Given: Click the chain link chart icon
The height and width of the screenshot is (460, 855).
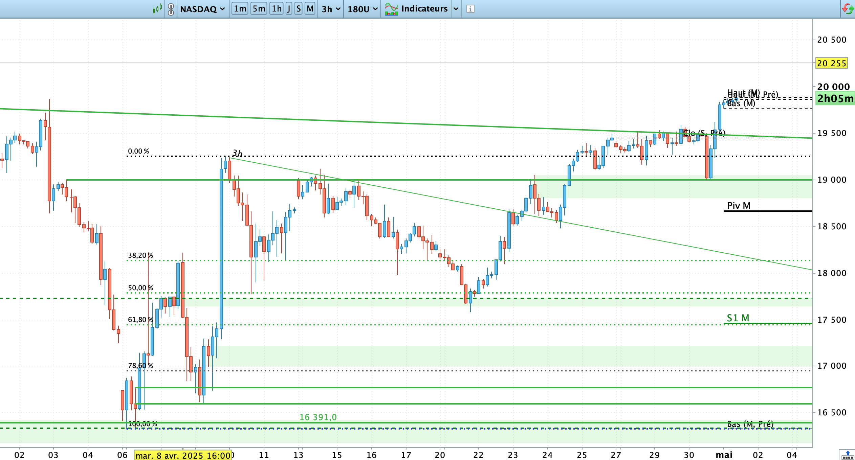Looking at the screenshot, I should [x=171, y=9].
